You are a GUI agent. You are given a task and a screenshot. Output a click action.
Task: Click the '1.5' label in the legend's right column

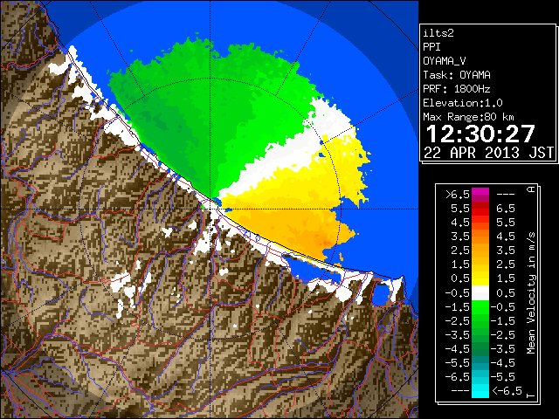pyautogui.click(x=506, y=278)
